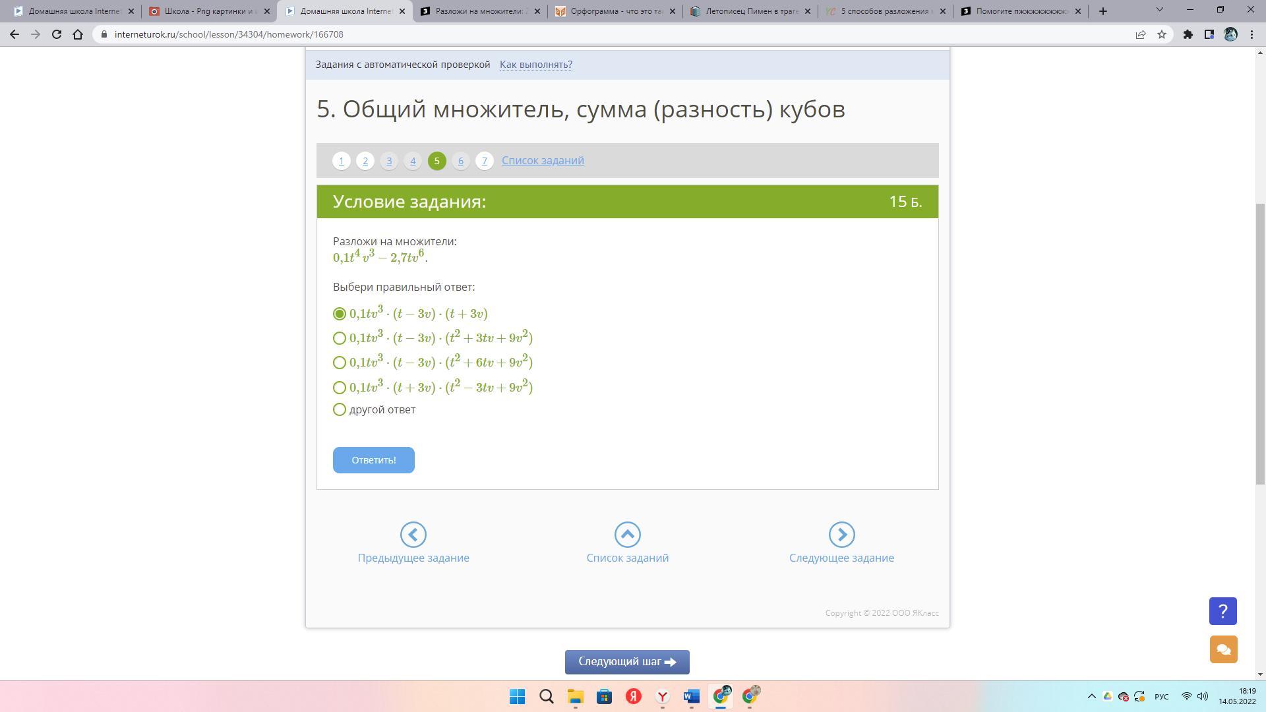This screenshot has width=1266, height=712.
Task: Click the task list up-arrow circle
Action: coord(627,535)
